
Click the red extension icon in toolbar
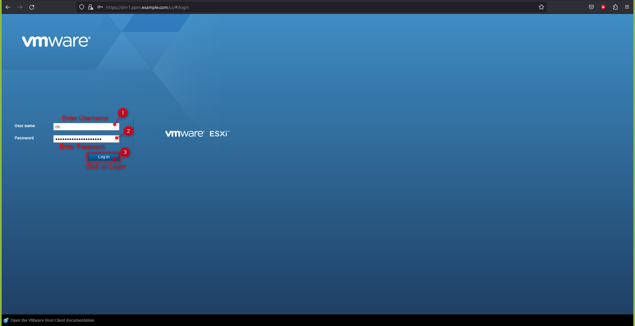click(x=603, y=7)
